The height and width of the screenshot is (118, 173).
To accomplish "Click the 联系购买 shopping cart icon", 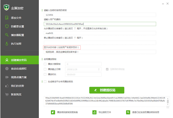I will coord(7,94).
